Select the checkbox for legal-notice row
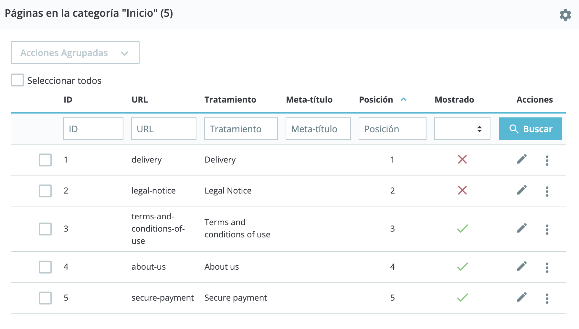 (x=45, y=191)
